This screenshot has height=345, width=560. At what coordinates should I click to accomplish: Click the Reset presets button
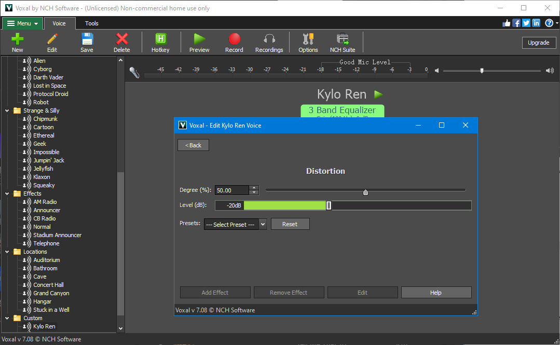click(290, 224)
